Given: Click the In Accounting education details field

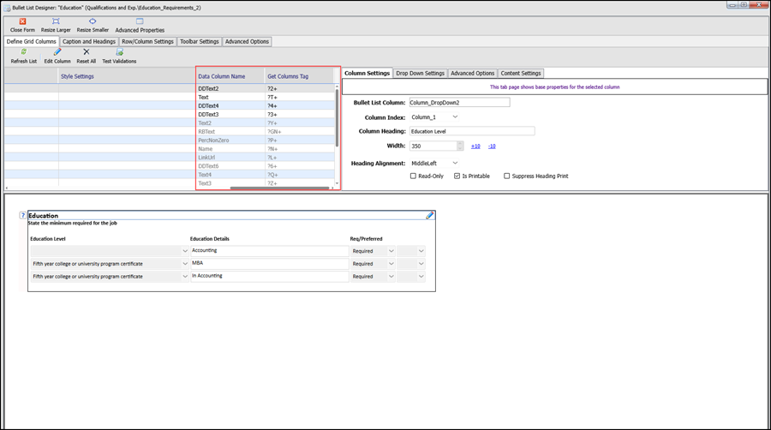Looking at the screenshot, I should click(270, 276).
